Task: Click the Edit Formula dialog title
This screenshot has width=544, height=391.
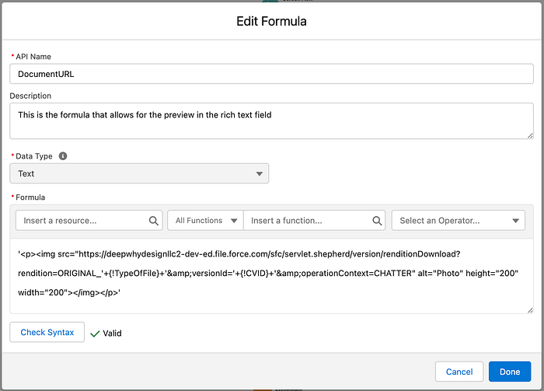Action: pos(271,21)
